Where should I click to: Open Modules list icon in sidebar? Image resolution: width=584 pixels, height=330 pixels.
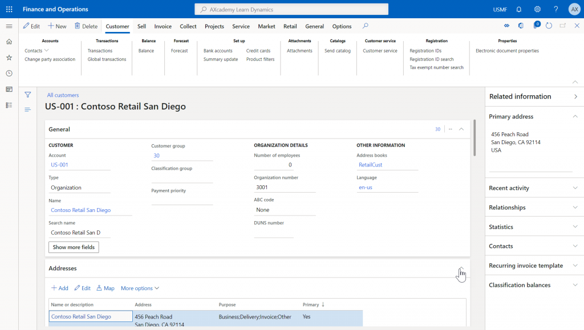(9, 105)
